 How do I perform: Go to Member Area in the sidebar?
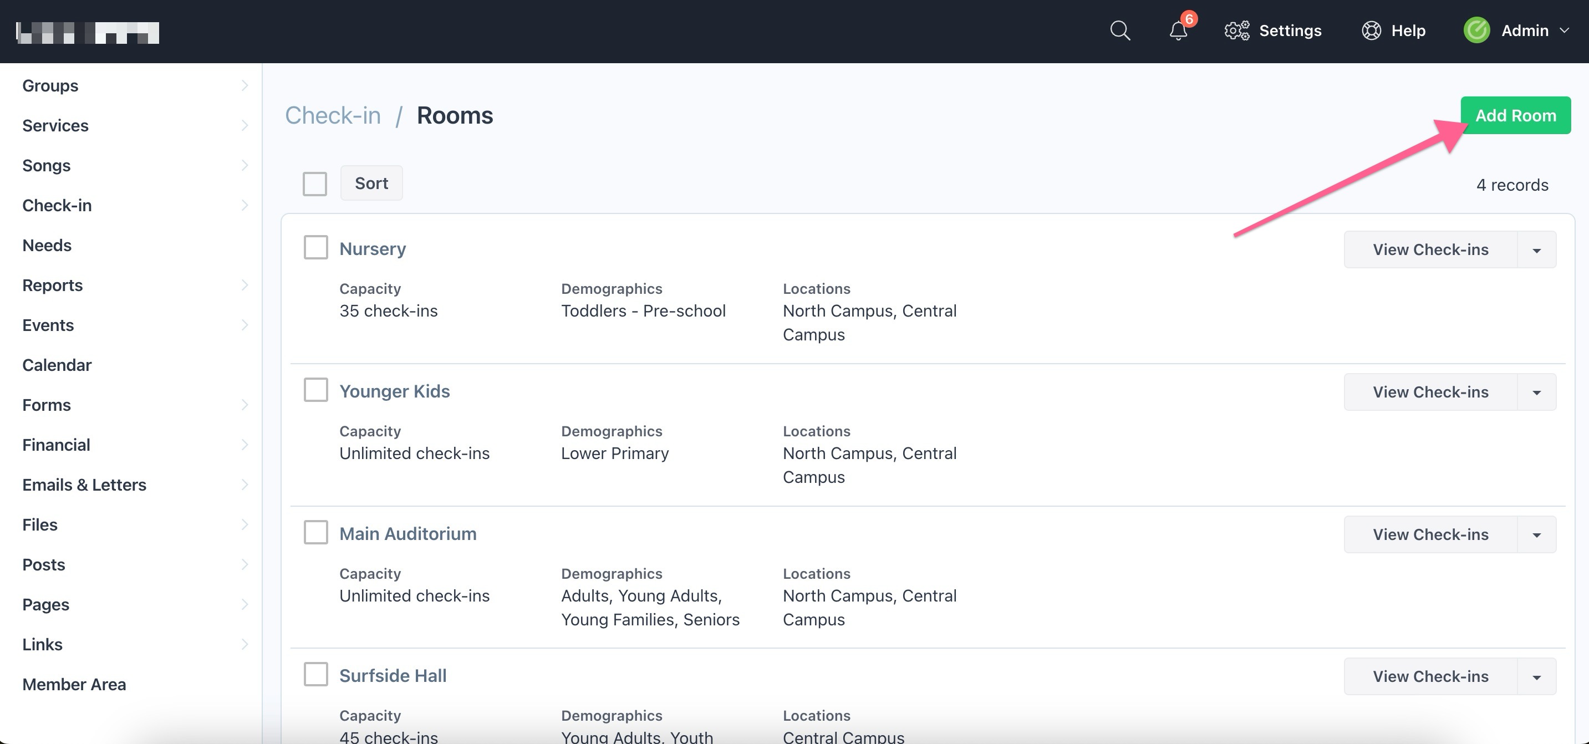pyautogui.click(x=74, y=684)
